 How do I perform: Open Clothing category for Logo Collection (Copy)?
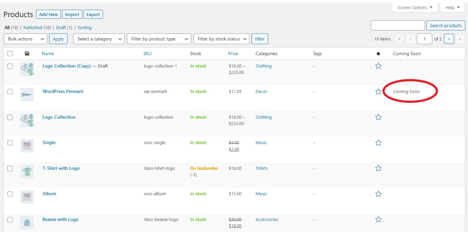click(264, 66)
